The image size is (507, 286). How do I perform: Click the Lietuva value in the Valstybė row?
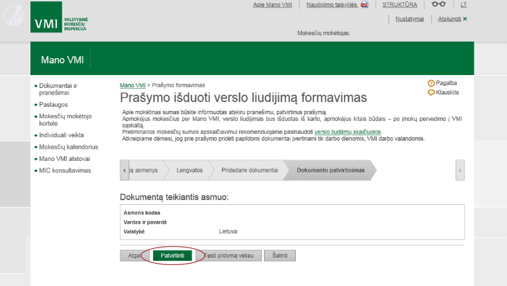(x=228, y=231)
